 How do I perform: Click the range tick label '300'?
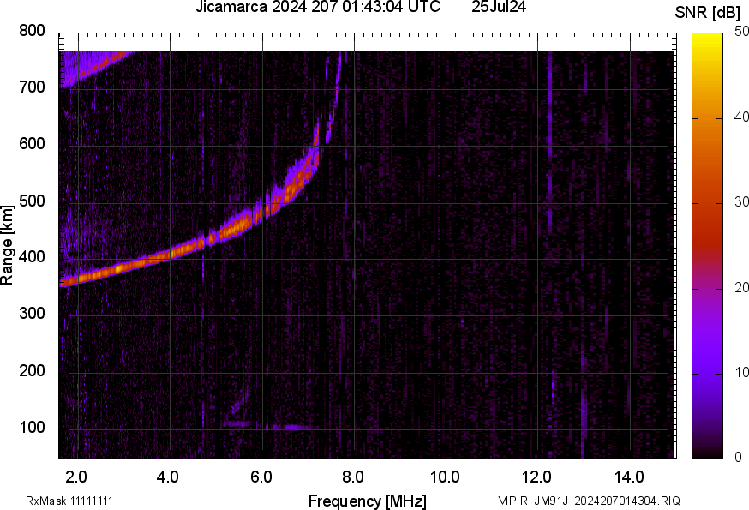point(32,314)
